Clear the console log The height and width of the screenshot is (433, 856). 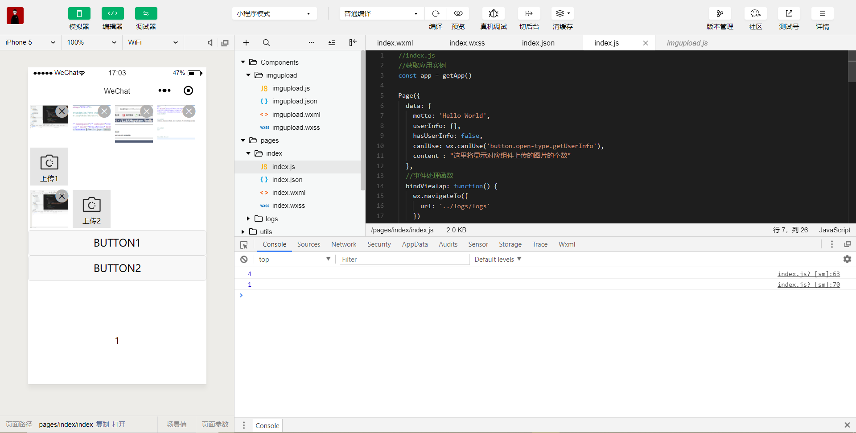pyautogui.click(x=244, y=260)
